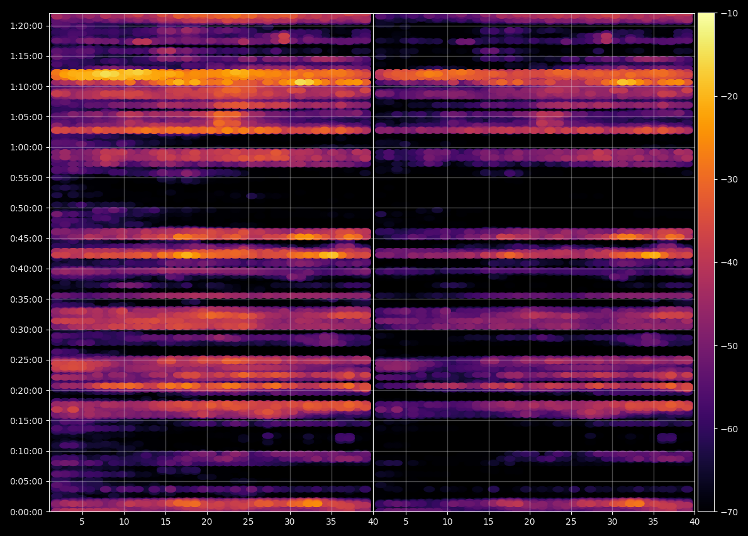Click the 1:00:00 y-axis time label
This screenshot has width=748, height=536.
click(26, 147)
